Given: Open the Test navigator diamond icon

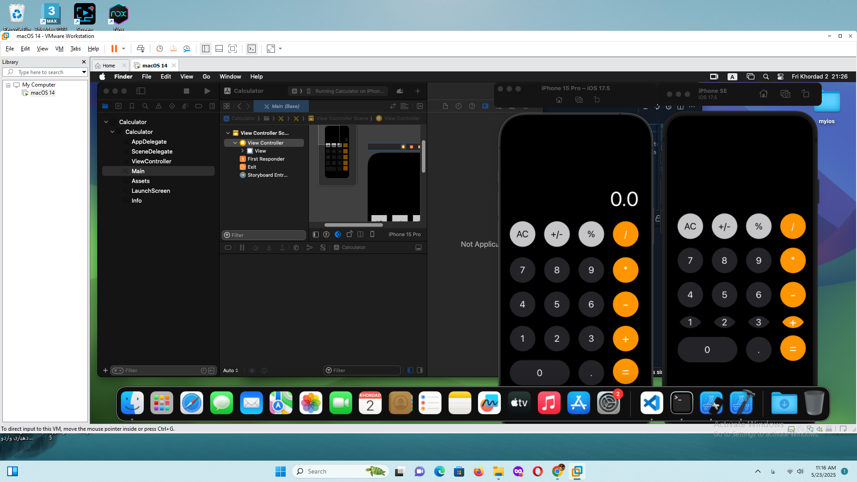Looking at the screenshot, I should click(172, 106).
